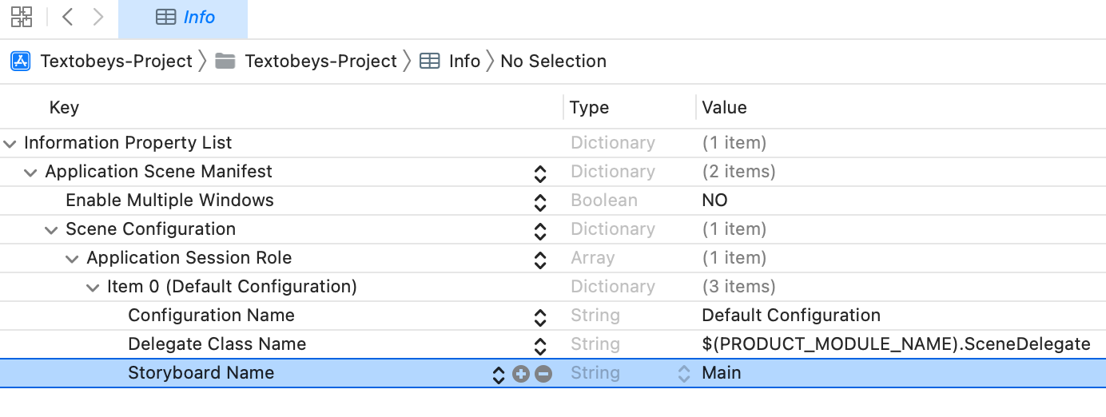
Task: Collapse the Scene Configuration disclosure triangle
Action: tap(51, 230)
